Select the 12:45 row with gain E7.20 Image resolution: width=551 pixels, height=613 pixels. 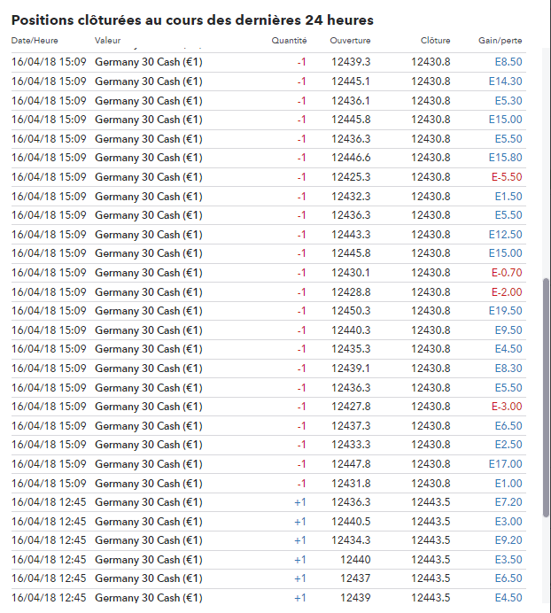pos(266,502)
